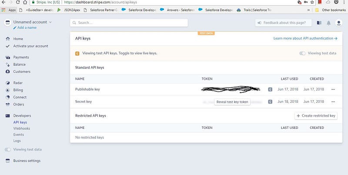
Task: Click the Publishable key info icon
Action: pos(270,89)
